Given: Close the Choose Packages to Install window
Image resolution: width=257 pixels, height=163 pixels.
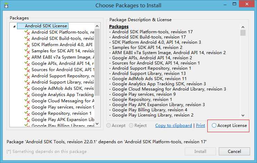Looking at the screenshot, I should tap(247, 4).
